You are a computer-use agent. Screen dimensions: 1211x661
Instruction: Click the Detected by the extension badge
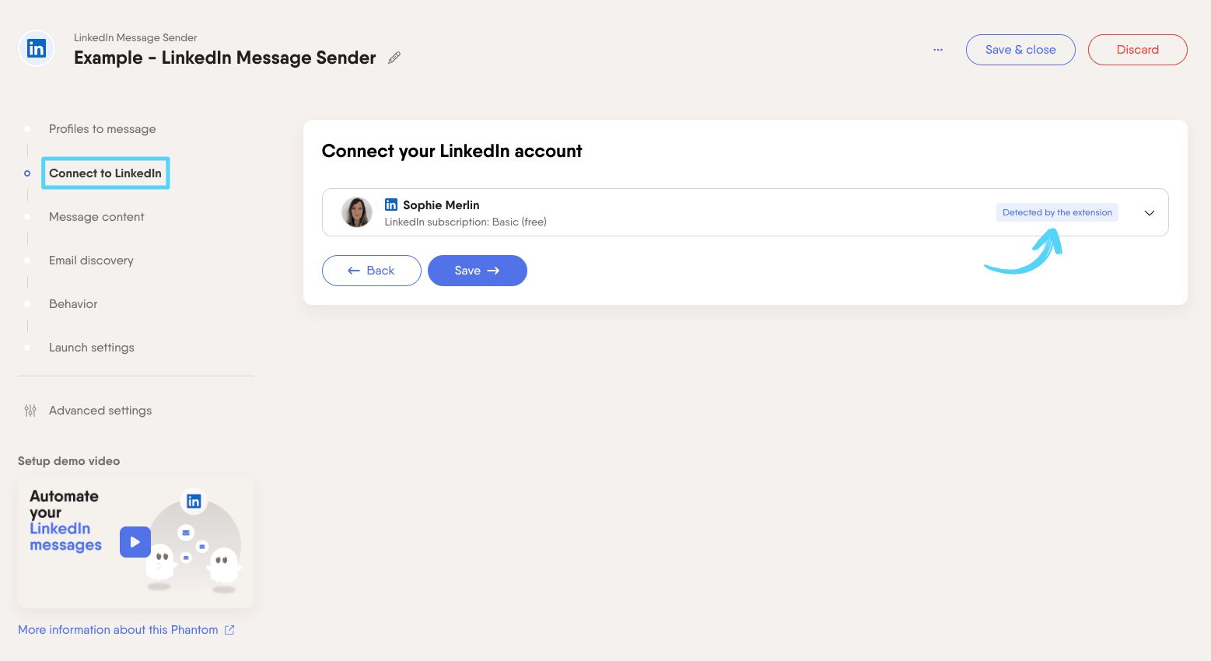coord(1057,212)
